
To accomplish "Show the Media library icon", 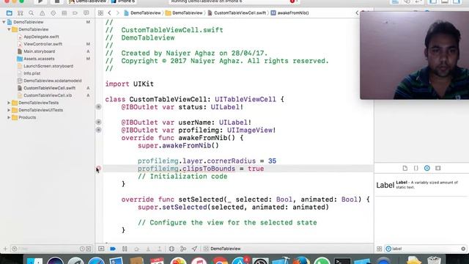I will (438, 168).
